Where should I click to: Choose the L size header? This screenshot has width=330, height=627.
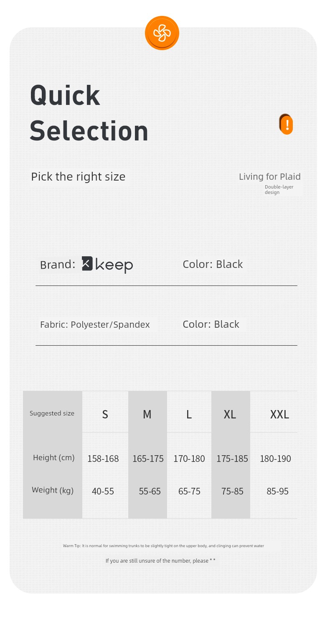click(189, 414)
